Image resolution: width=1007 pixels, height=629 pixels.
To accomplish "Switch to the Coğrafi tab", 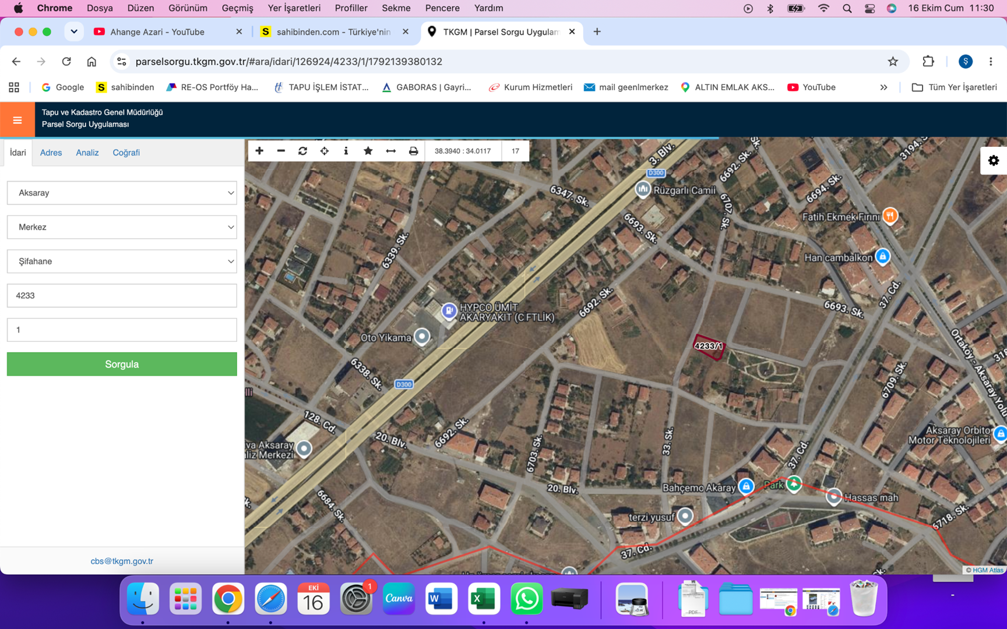I will coord(126,153).
